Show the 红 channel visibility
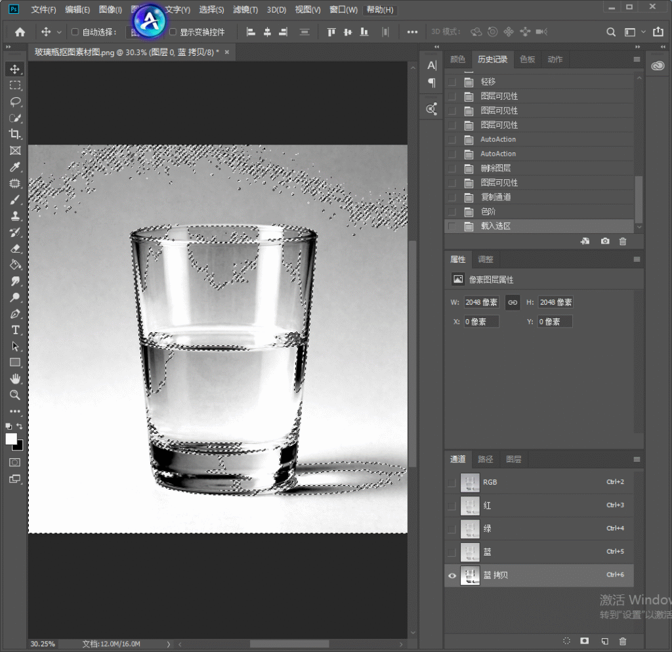Image resolution: width=672 pixels, height=652 pixels. 451,506
